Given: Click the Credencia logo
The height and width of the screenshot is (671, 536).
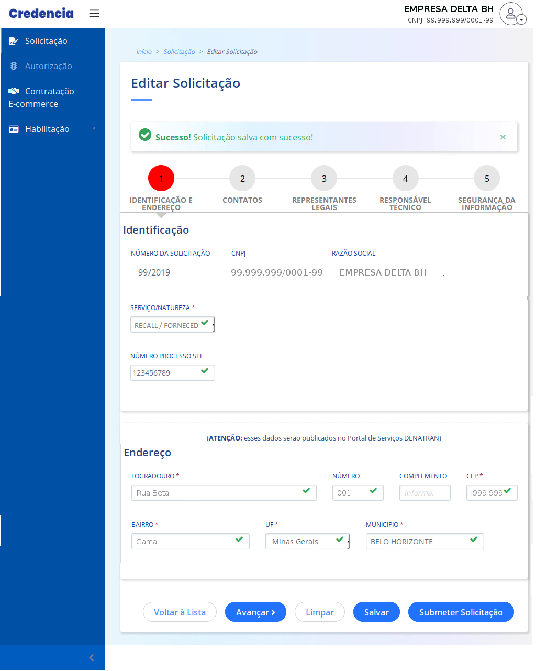Looking at the screenshot, I should [41, 14].
